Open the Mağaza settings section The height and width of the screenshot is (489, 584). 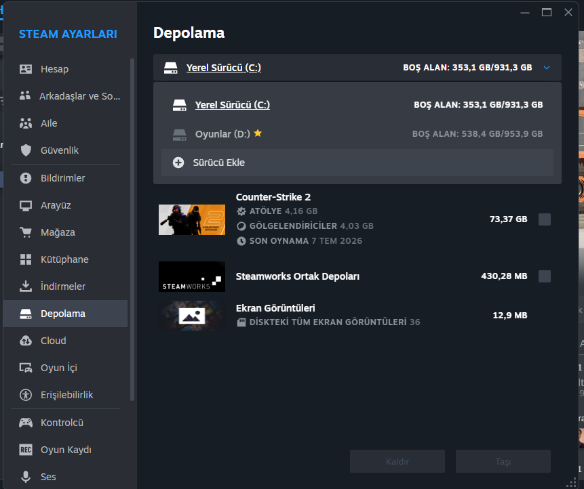pyautogui.click(x=65, y=232)
